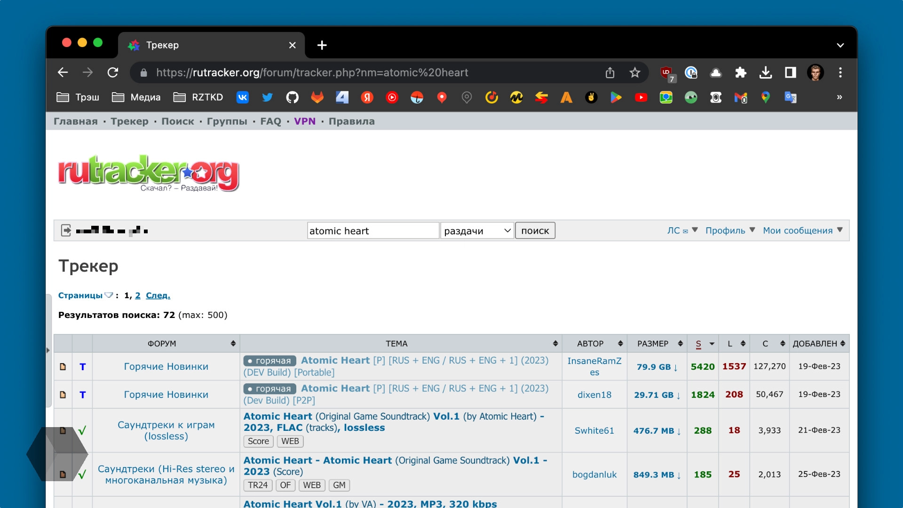Click the YouTube bookmark icon
The width and height of the screenshot is (903, 508).
coord(641,97)
